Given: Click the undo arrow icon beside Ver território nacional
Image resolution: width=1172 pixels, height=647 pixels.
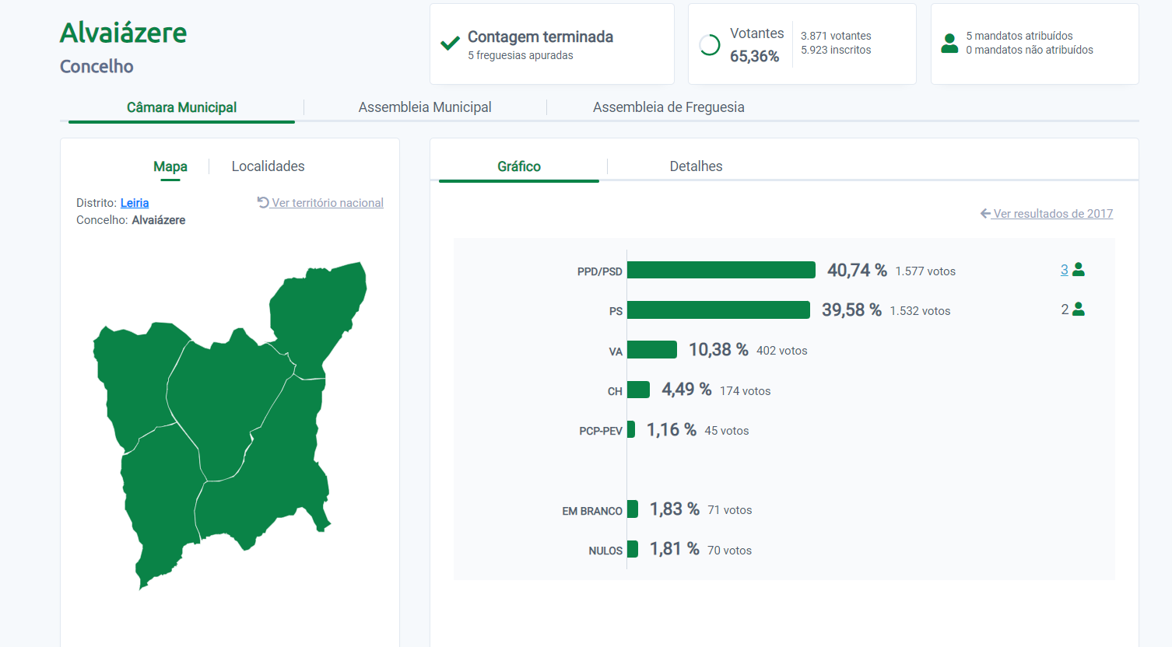Looking at the screenshot, I should pyautogui.click(x=263, y=202).
